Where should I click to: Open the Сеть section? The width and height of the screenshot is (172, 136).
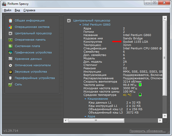click(18, 84)
